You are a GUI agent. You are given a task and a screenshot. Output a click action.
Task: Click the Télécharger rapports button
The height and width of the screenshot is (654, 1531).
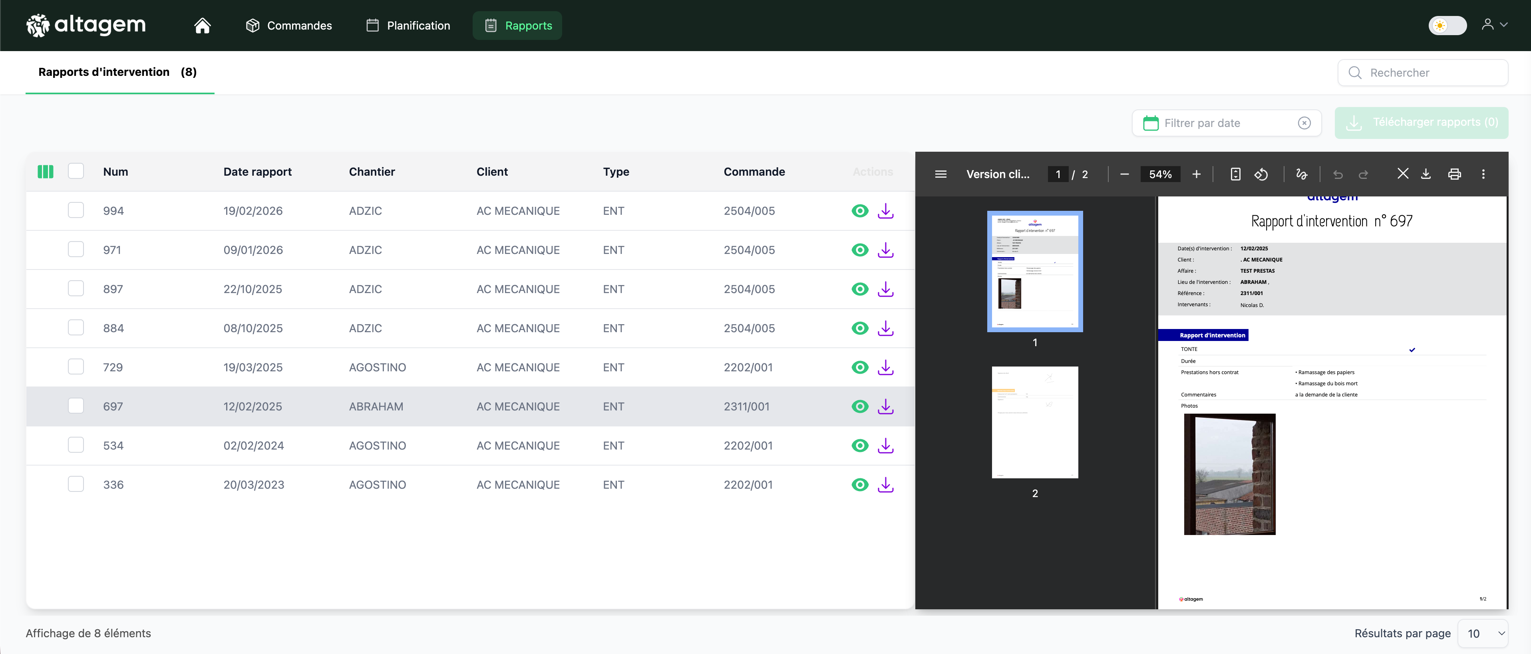(x=1421, y=123)
